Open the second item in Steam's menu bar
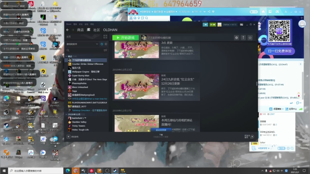This screenshot has width=310, height=174. 75,24
